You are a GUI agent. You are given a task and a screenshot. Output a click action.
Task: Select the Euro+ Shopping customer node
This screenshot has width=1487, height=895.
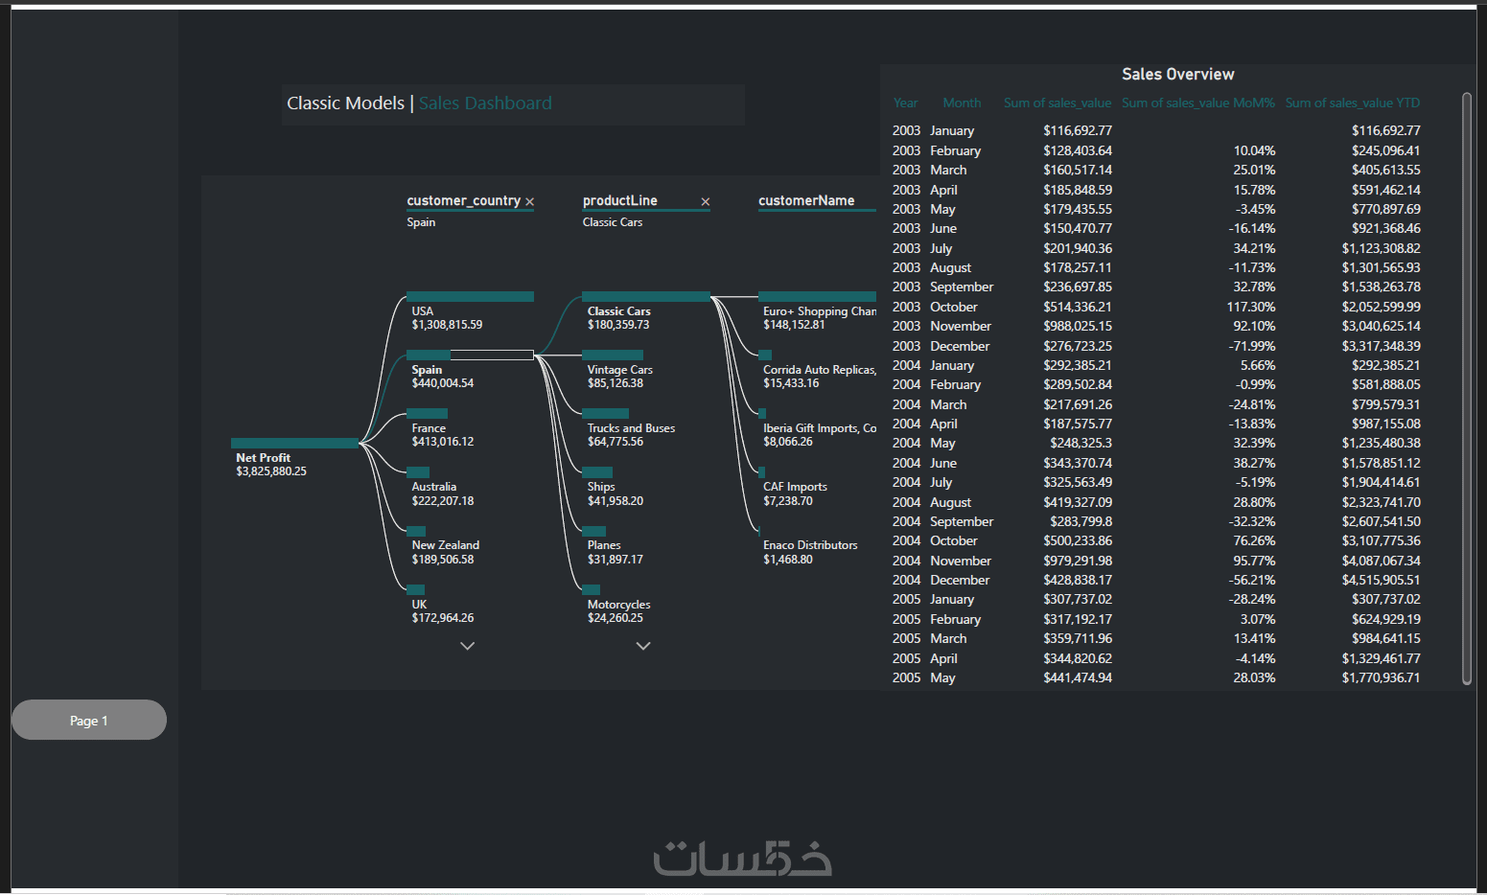[817, 297]
